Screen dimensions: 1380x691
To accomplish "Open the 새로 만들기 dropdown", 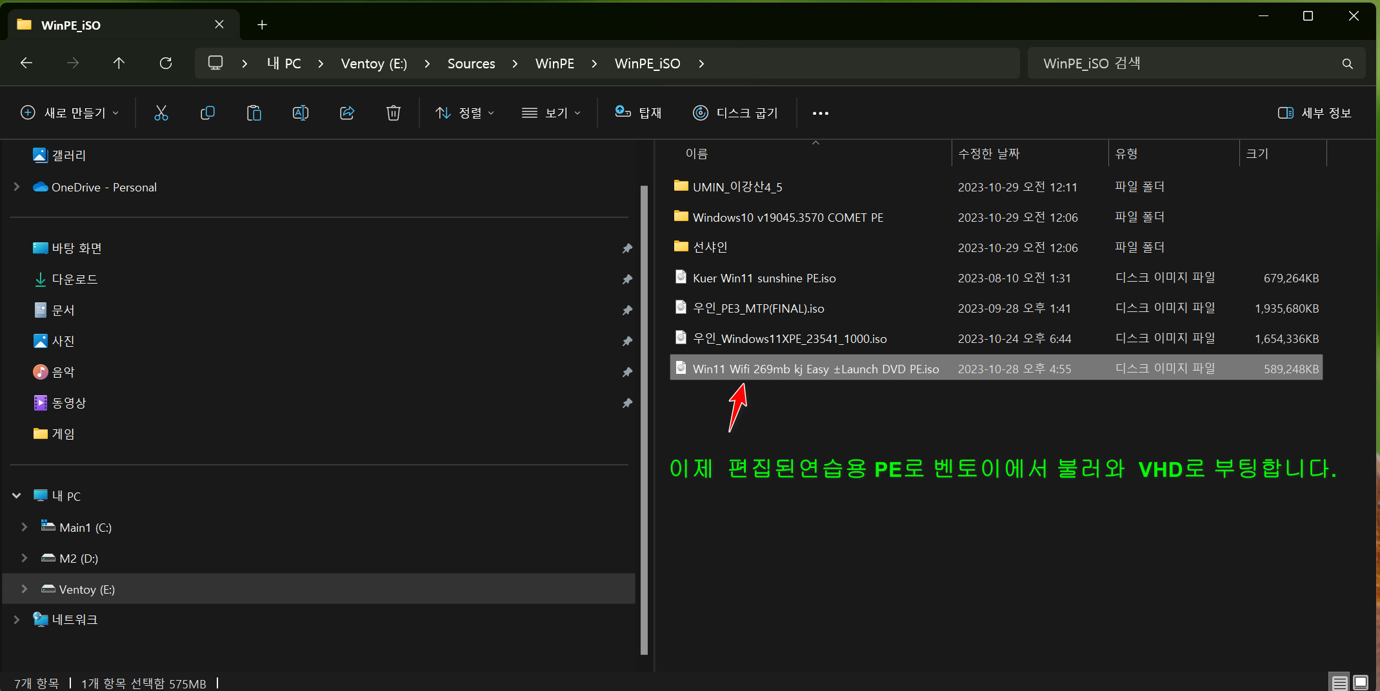I will [70, 113].
